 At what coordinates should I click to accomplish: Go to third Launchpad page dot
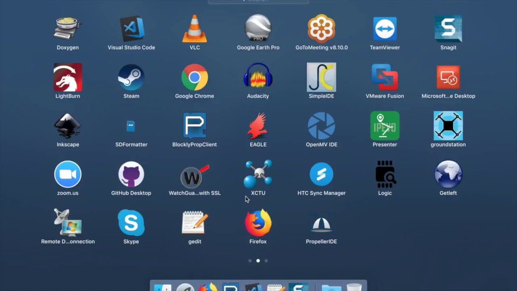coord(266,261)
